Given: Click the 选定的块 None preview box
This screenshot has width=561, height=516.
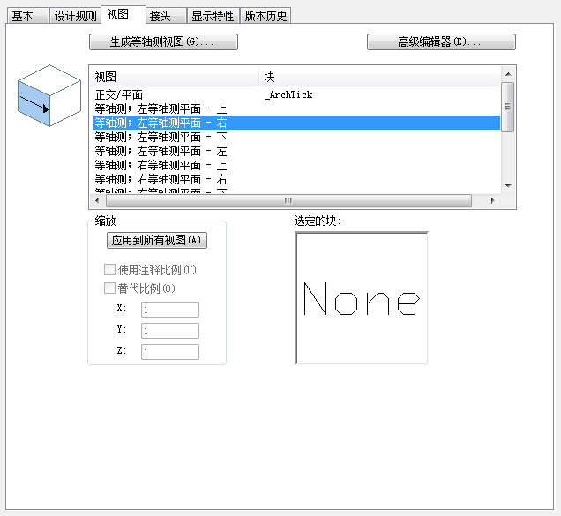Looking at the screenshot, I should point(362,298).
